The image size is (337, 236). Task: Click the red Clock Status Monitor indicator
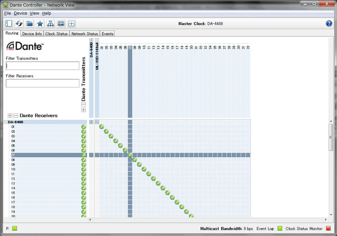click(328, 228)
